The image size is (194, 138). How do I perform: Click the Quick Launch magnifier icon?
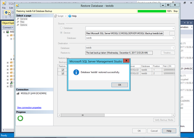(173, 2)
